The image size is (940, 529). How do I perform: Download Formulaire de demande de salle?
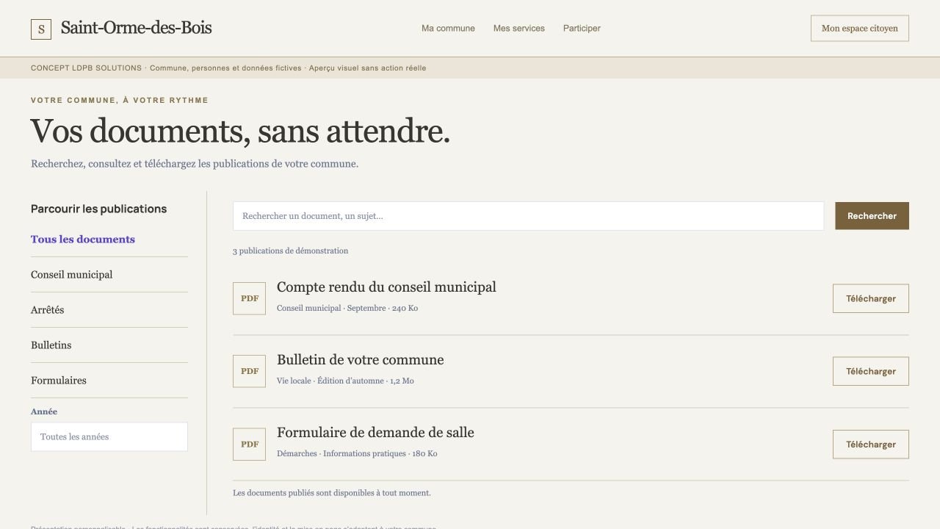pyautogui.click(x=871, y=445)
